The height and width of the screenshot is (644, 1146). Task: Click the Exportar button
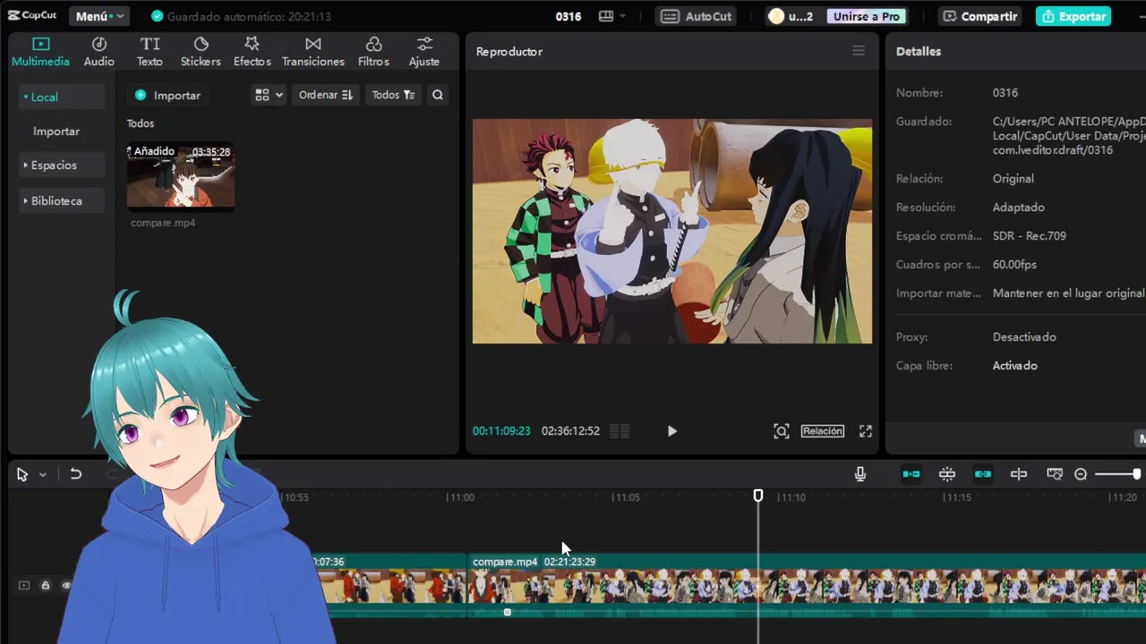pyautogui.click(x=1073, y=16)
